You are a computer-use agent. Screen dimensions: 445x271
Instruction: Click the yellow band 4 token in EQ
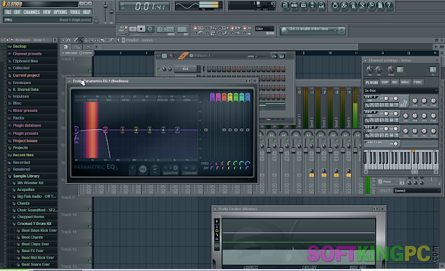click(x=230, y=97)
